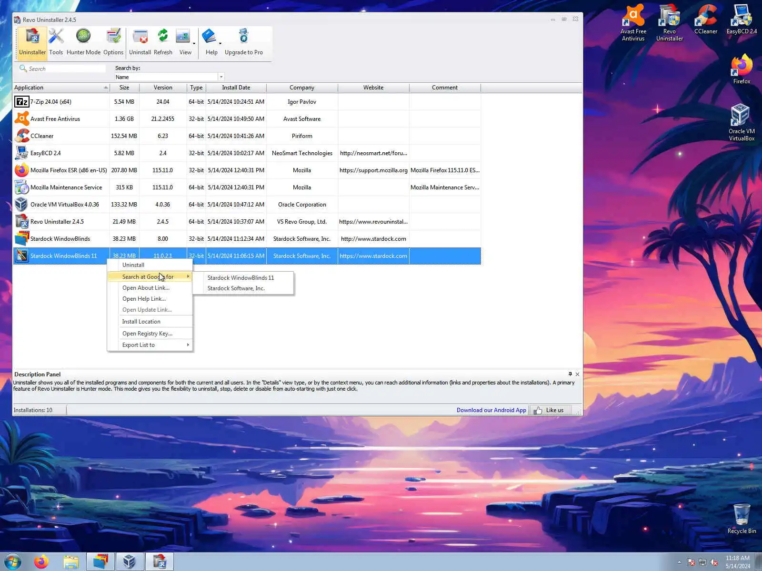This screenshot has width=762, height=571.
Task: Search Google for Stardock Software, Inc.
Action: click(x=243, y=288)
